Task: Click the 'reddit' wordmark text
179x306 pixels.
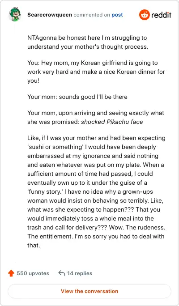Action: click(x=161, y=15)
